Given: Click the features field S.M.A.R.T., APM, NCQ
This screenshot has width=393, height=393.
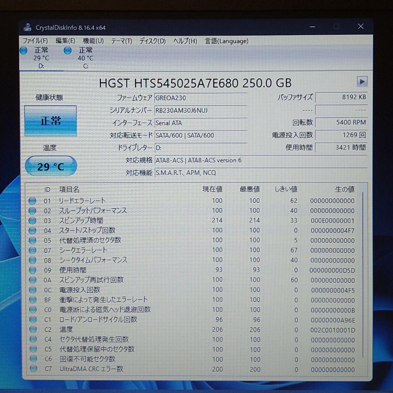Looking at the screenshot, I should [261, 173].
